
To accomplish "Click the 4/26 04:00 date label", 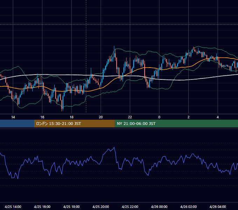I will (x=218, y=206).
